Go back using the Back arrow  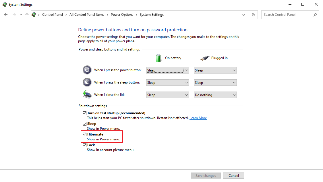tap(6, 15)
